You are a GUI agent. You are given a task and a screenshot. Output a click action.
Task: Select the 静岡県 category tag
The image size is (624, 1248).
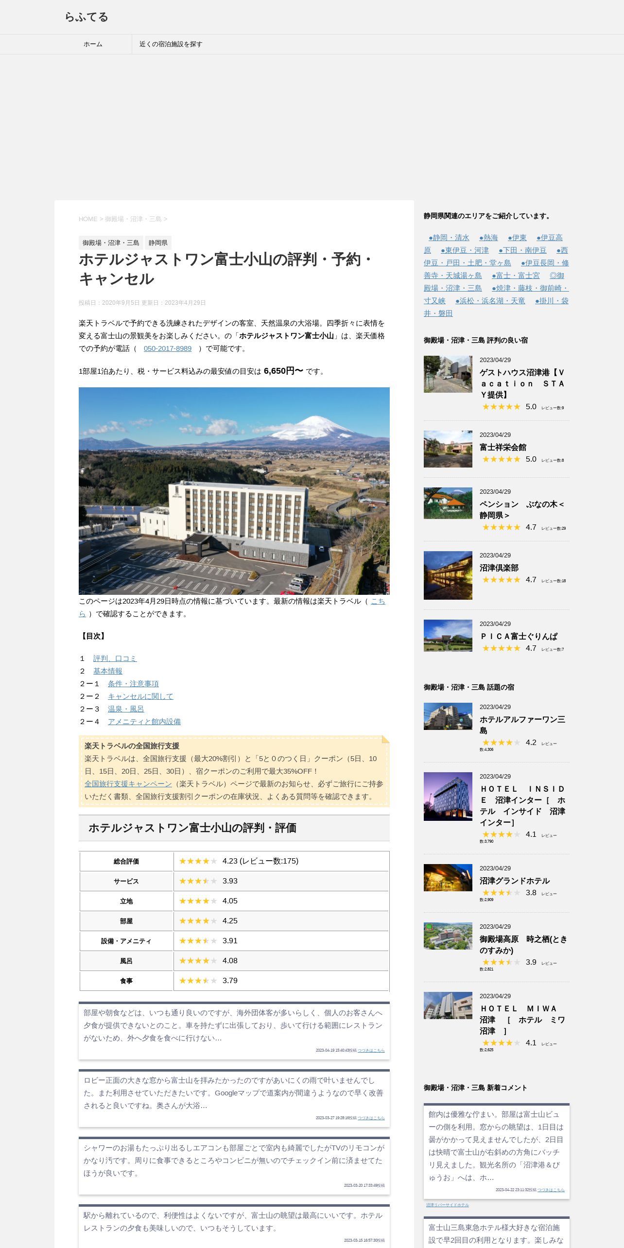[158, 243]
